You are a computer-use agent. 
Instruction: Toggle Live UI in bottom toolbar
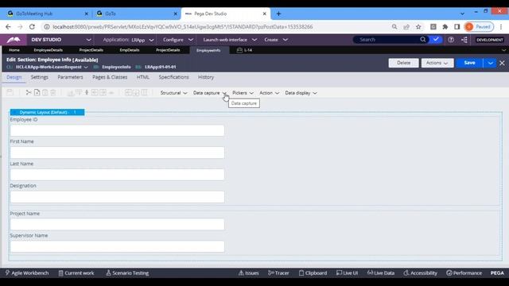pyautogui.click(x=347, y=273)
